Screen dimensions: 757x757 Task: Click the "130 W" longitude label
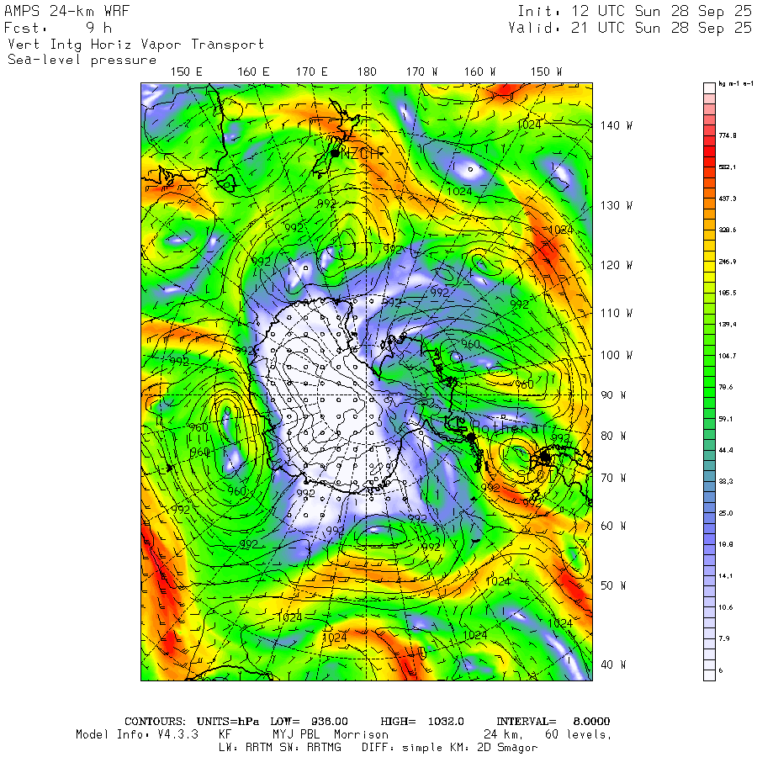[617, 206]
